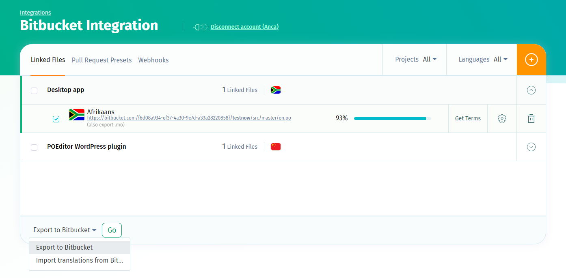
Task: Check the Desktop app project checkbox
Action: (x=34, y=90)
